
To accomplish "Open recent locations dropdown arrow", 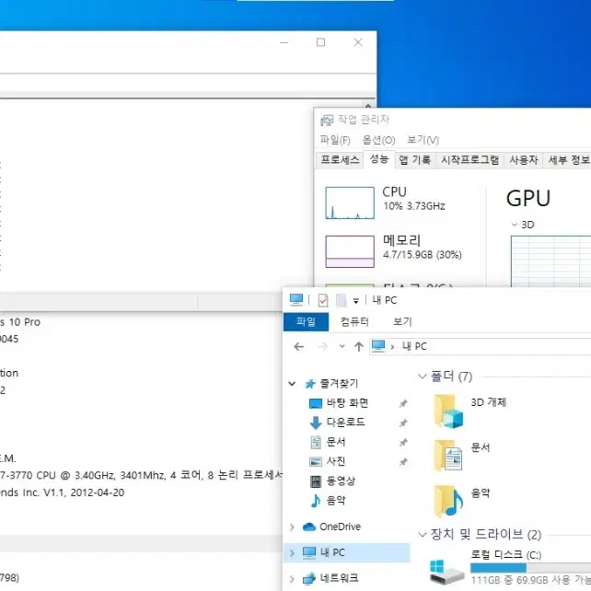I will [342, 346].
